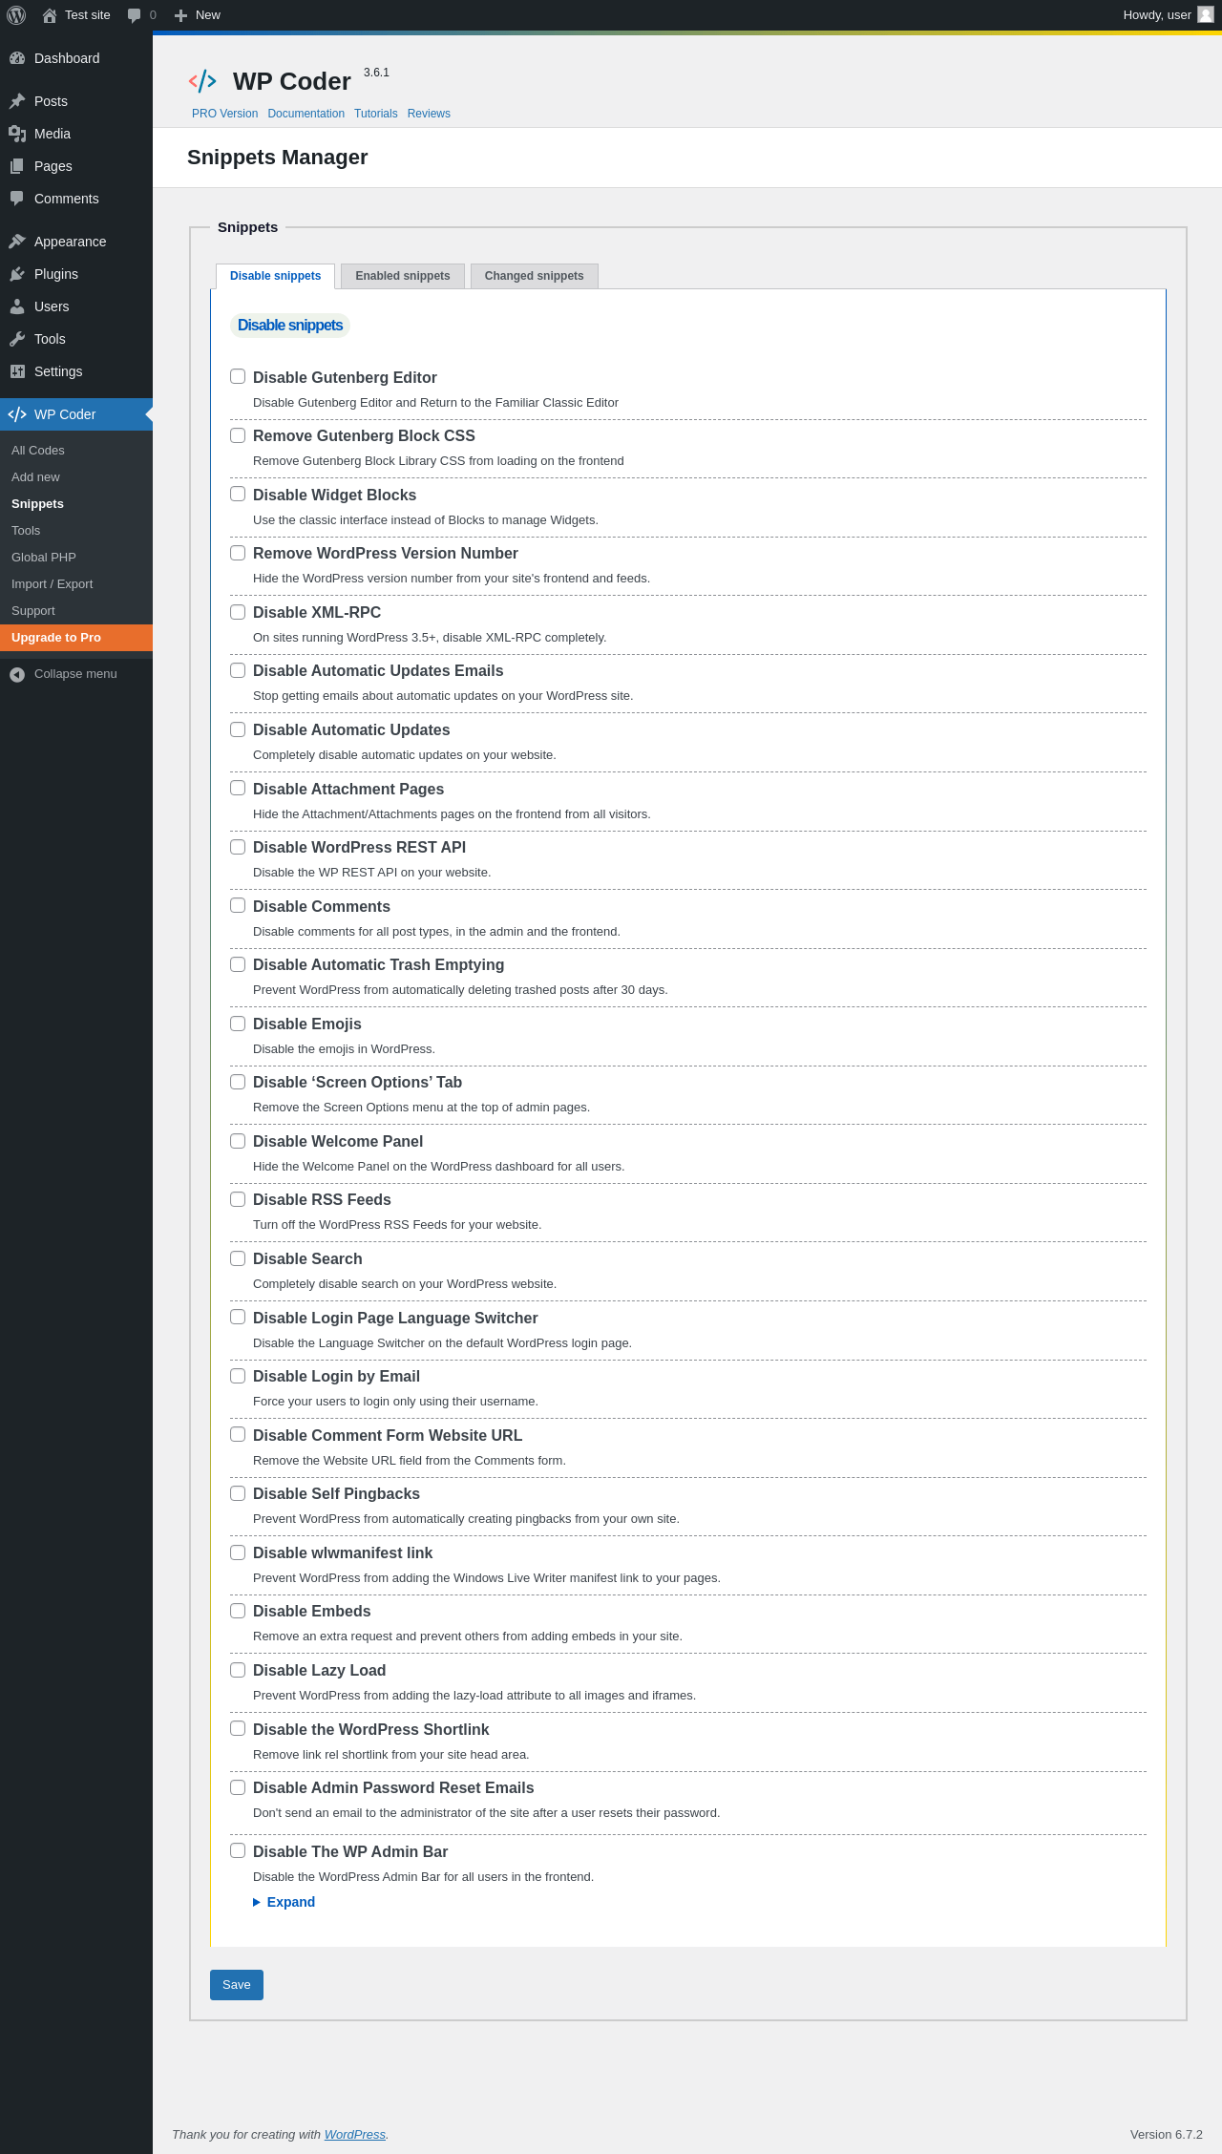Open the Documentation link

click(x=305, y=114)
